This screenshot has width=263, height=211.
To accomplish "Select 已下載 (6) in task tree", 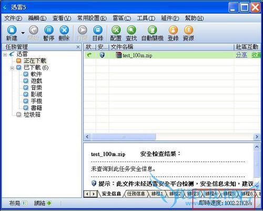I will (36, 67).
